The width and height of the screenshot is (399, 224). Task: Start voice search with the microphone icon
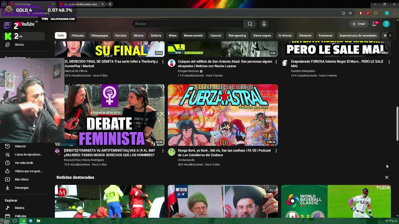(x=264, y=24)
